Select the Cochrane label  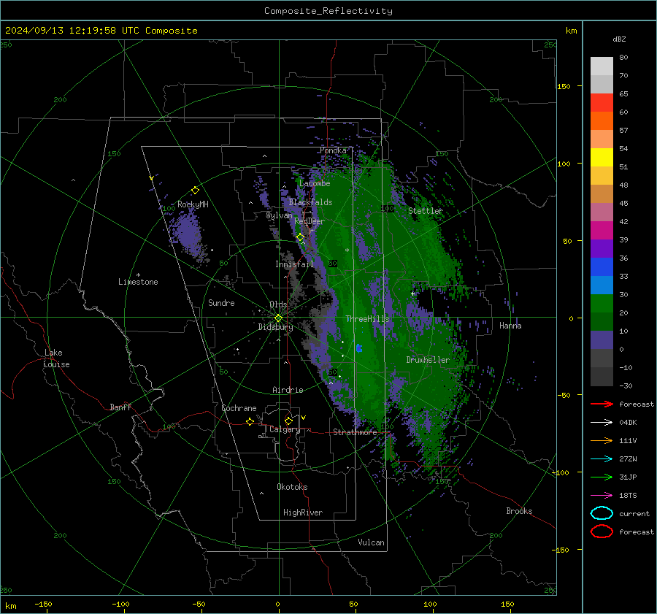coord(239,408)
